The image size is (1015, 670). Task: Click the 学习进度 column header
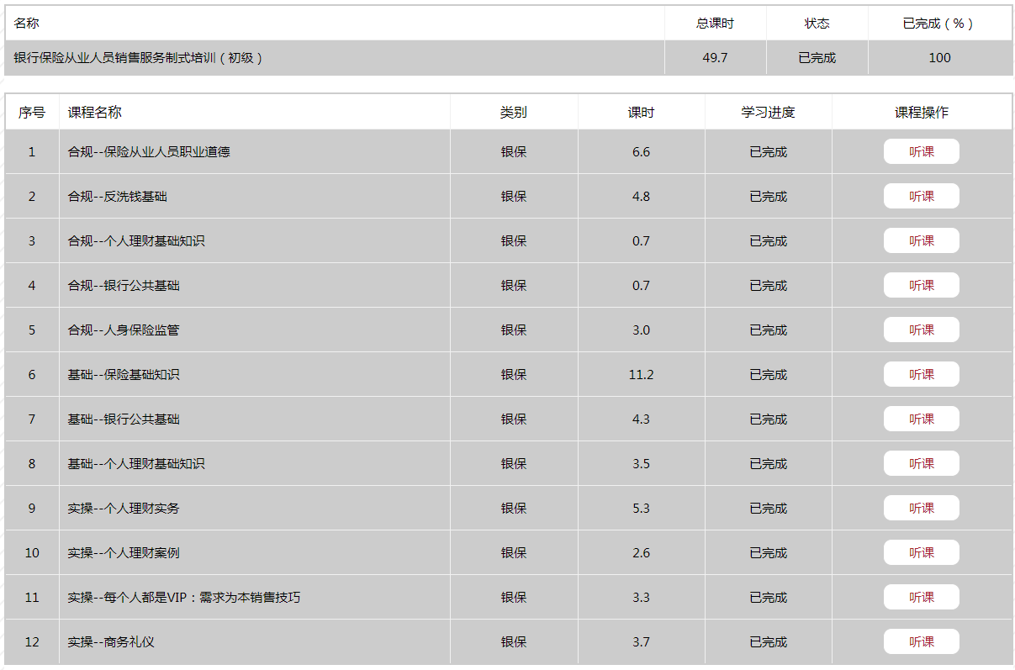[x=768, y=113]
